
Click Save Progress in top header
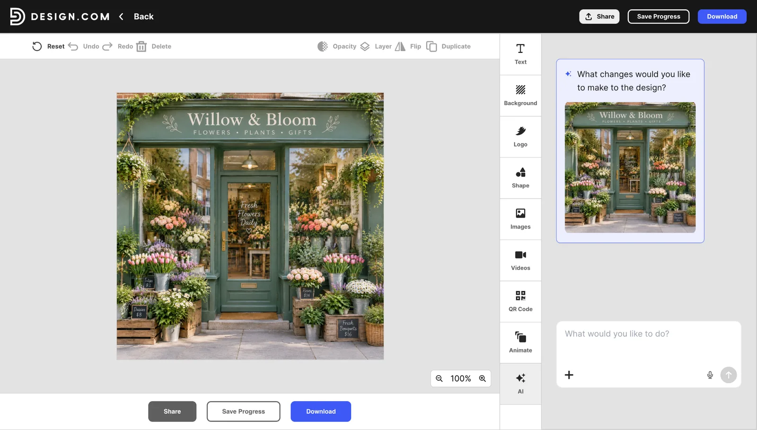click(658, 17)
